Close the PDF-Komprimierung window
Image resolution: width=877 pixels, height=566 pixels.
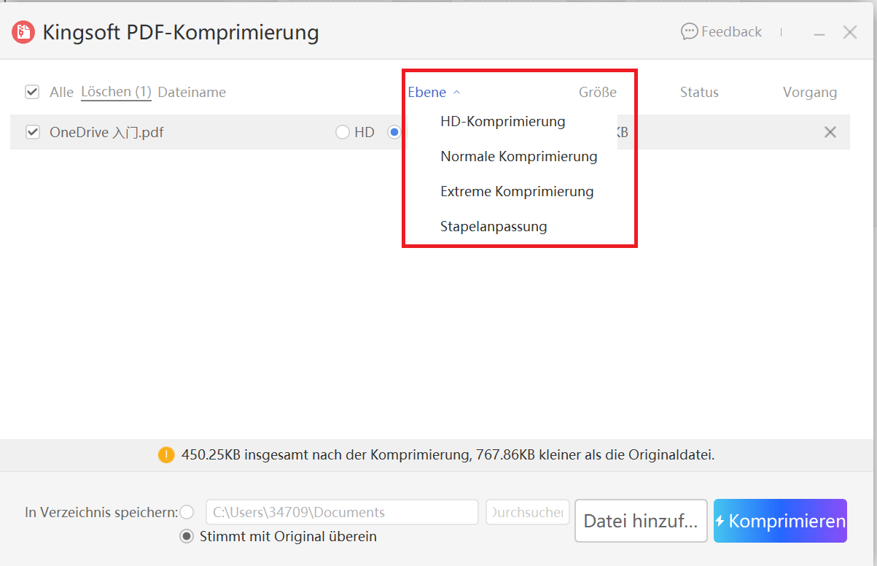click(849, 32)
